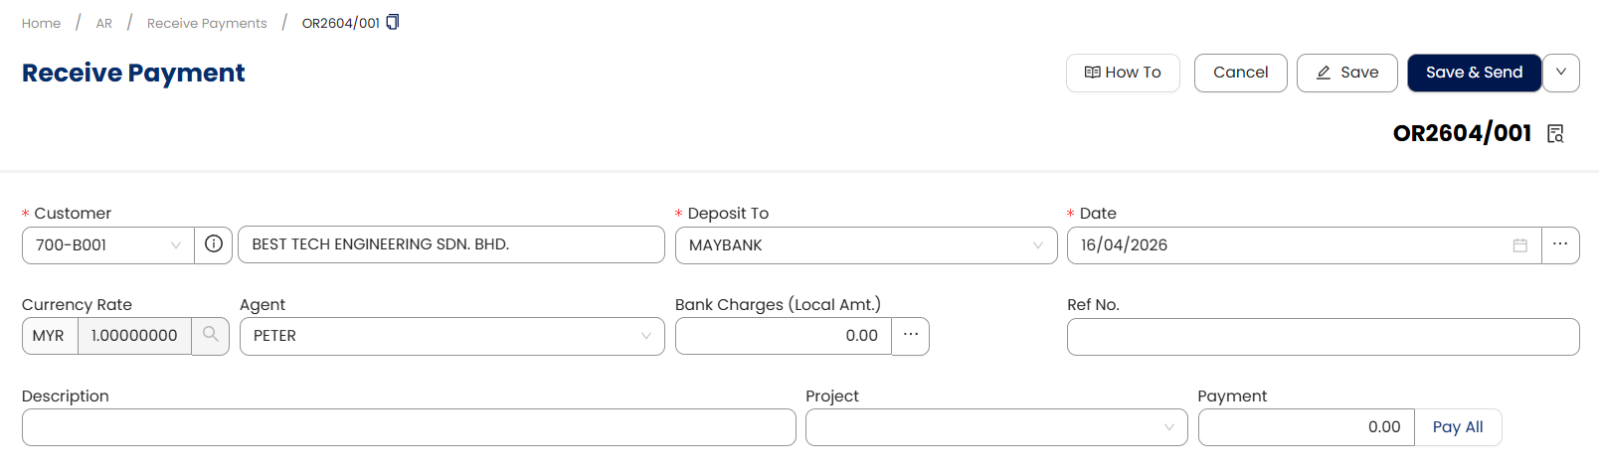Open the calendar picker in Date field

pos(1519,245)
